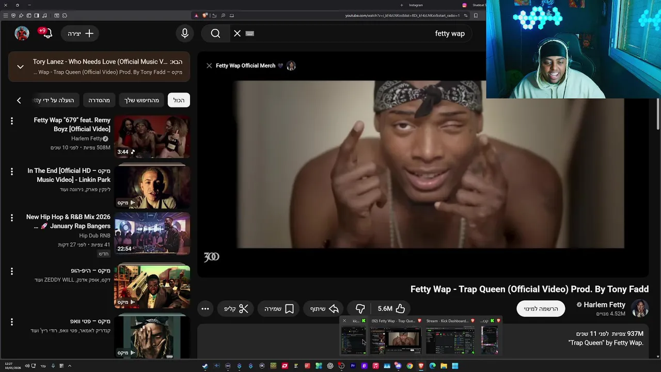Clear the search text with X icon
This screenshot has width=661, height=372.
[237, 34]
